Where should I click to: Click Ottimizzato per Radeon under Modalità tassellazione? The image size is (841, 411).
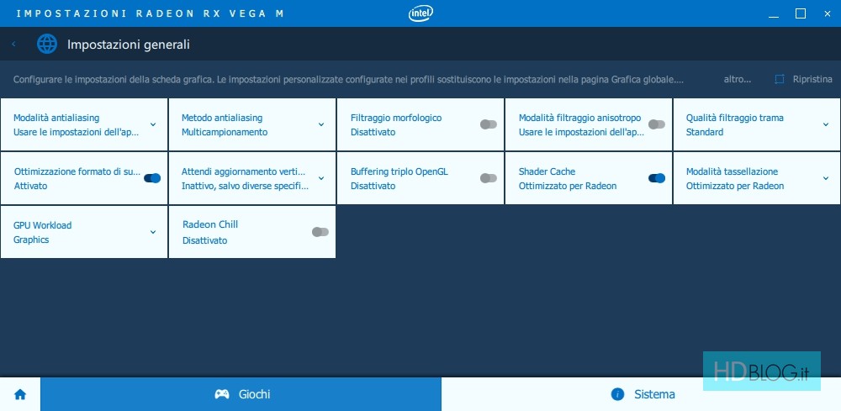(x=735, y=186)
